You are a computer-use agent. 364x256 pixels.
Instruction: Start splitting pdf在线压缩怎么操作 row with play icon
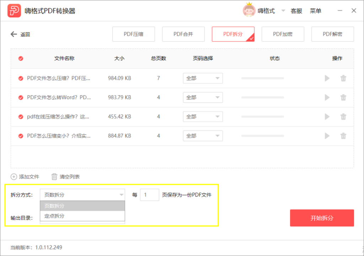(x=327, y=117)
